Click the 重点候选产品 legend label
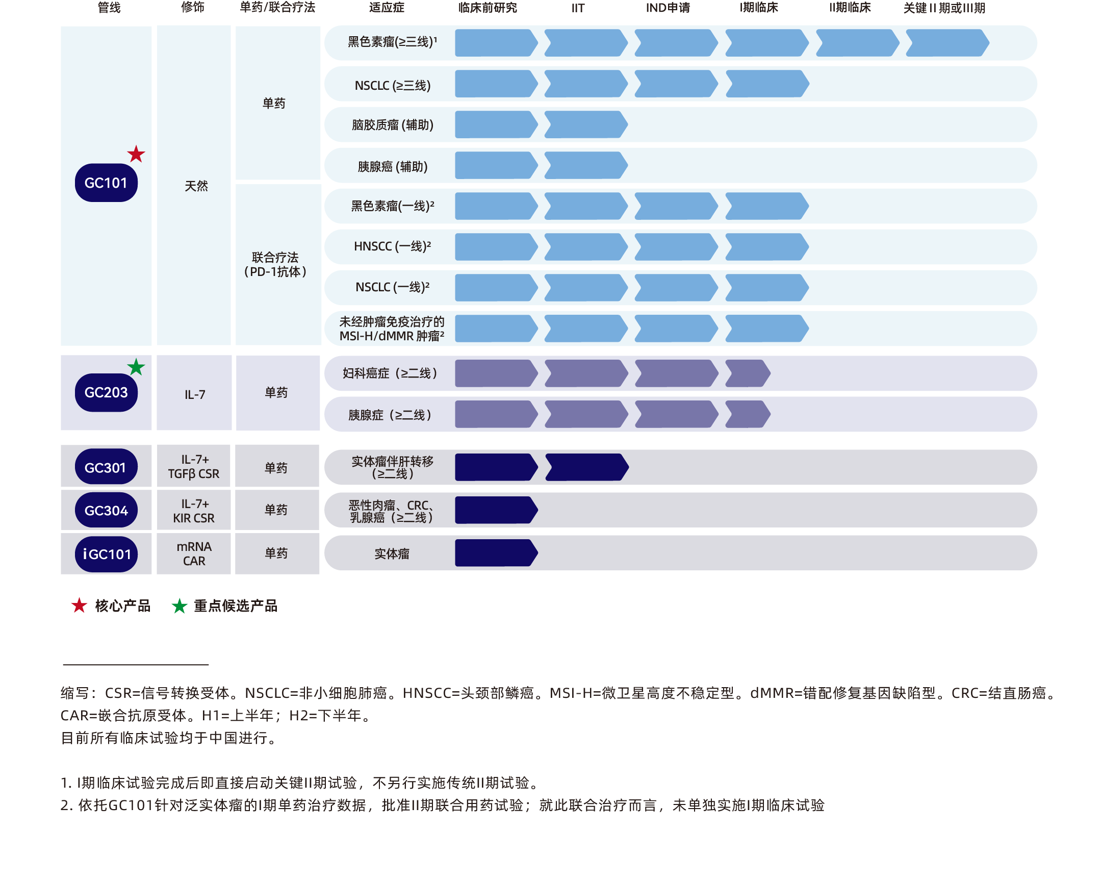This screenshot has height=881, width=1101. (x=236, y=606)
